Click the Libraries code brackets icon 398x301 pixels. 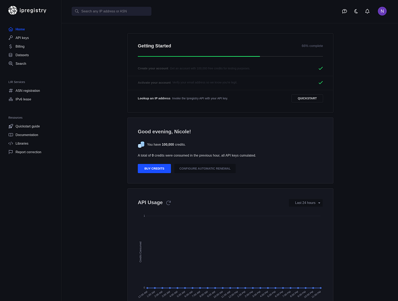click(11, 143)
